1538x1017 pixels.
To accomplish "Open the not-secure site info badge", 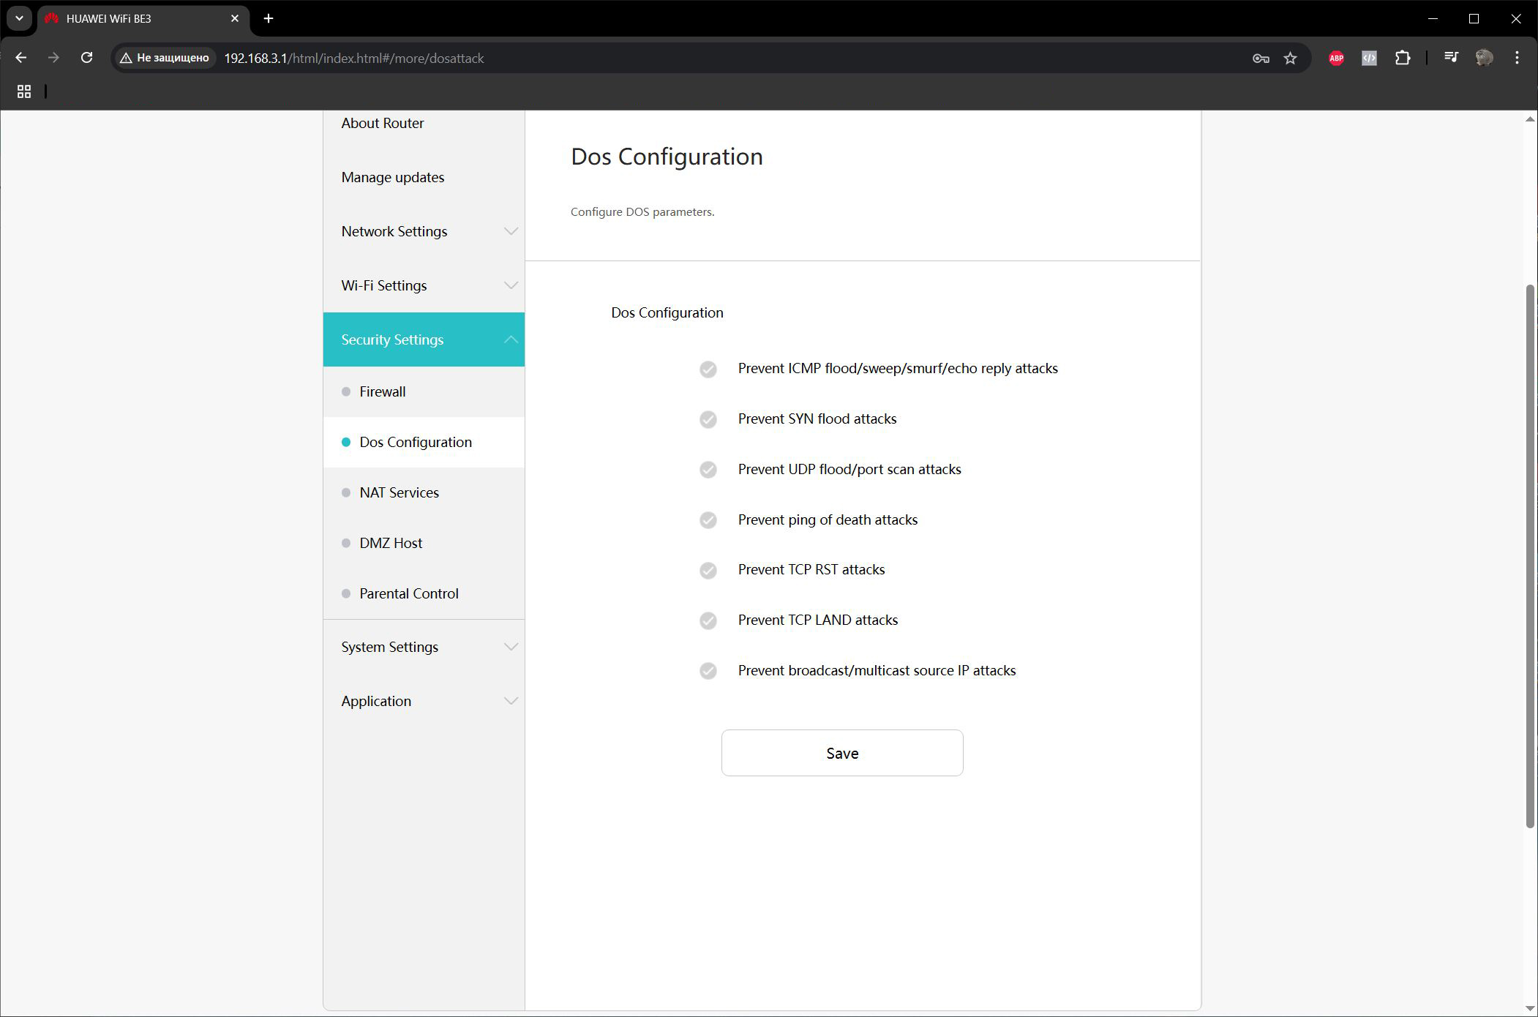I will click(165, 58).
